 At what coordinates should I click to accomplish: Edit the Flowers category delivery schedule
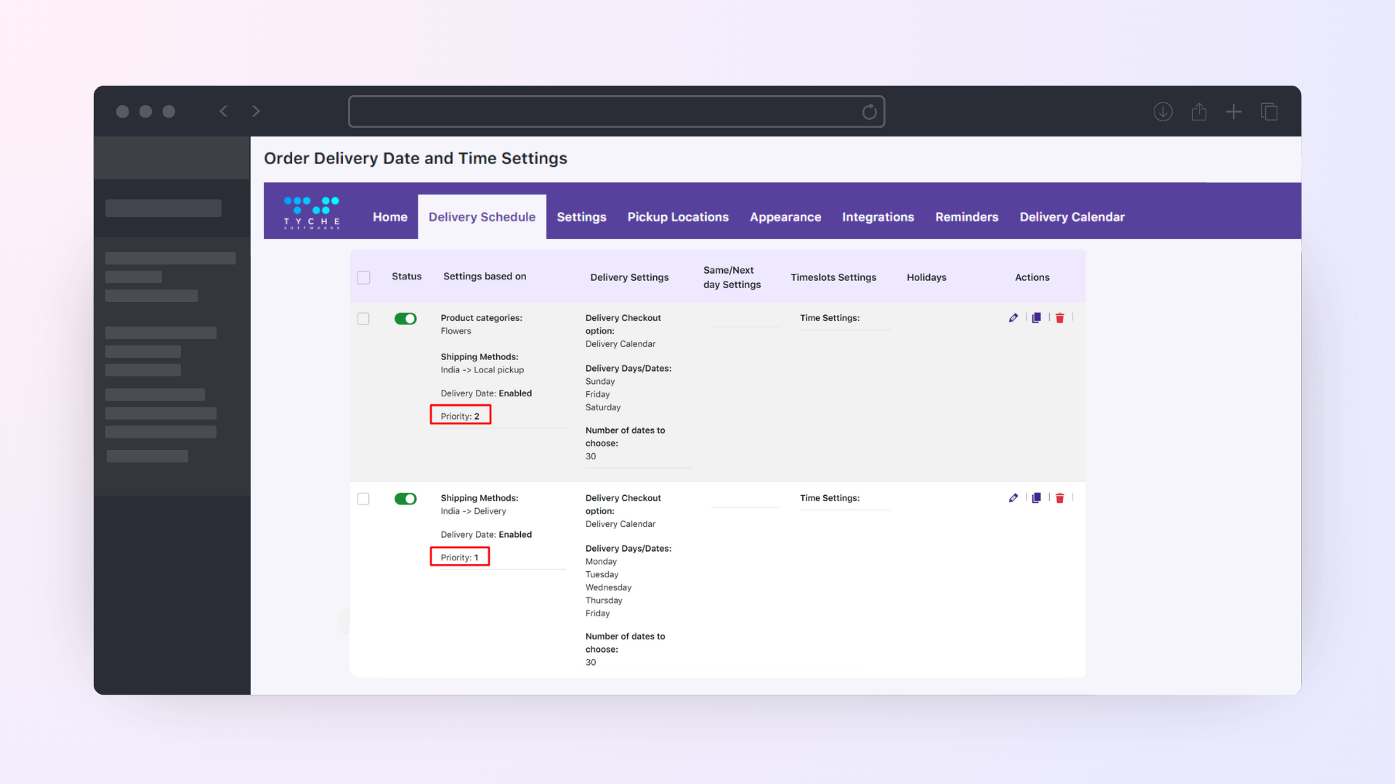point(1013,318)
